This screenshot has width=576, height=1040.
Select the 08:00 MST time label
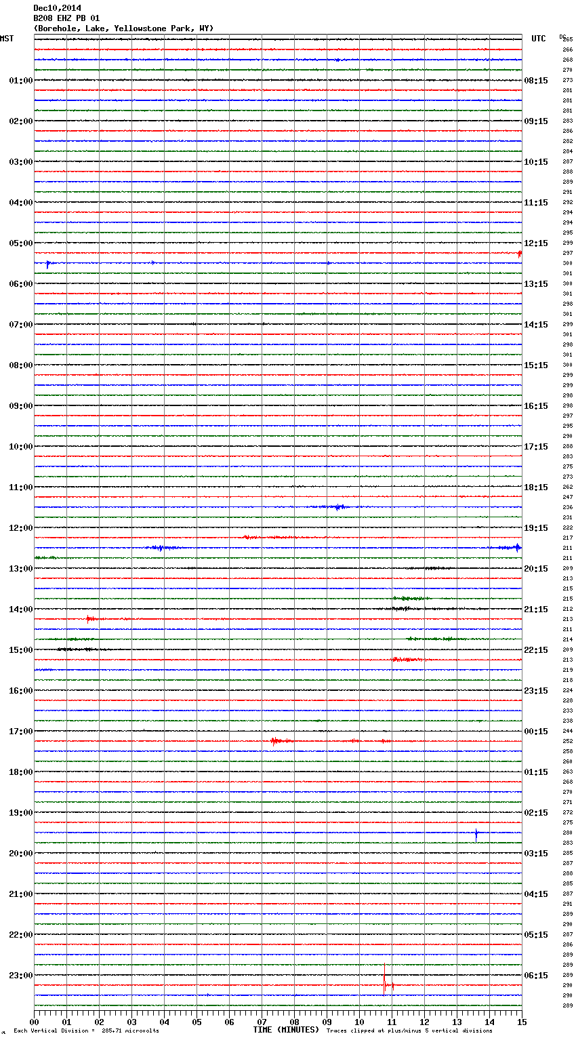coord(21,365)
